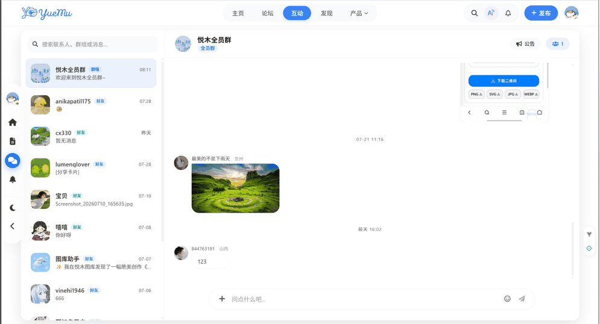Viewport: 600px width, 324px height.
Task: Click the 123 message bubble
Action: (x=210, y=262)
